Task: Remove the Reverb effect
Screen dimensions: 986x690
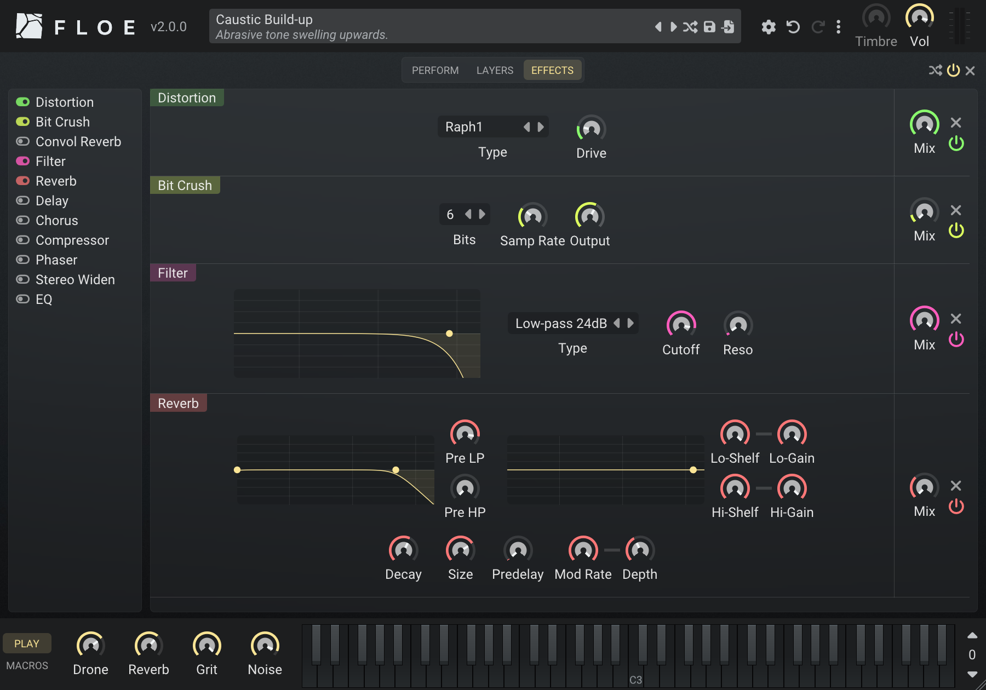Action: tap(956, 486)
